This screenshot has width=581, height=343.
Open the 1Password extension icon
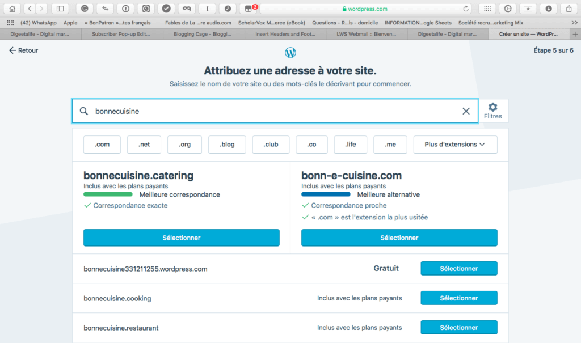coord(125,9)
